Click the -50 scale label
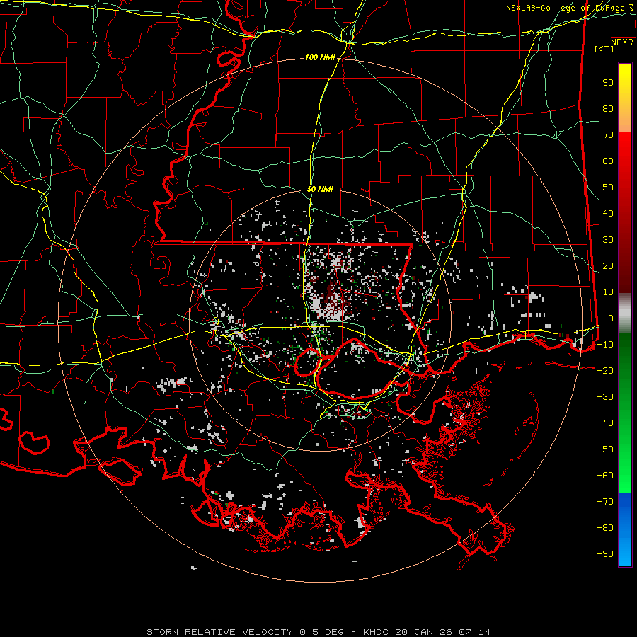 coord(605,449)
